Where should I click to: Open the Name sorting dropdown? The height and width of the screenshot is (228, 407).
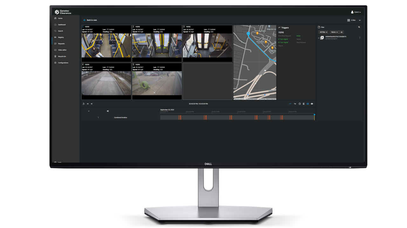click(334, 32)
